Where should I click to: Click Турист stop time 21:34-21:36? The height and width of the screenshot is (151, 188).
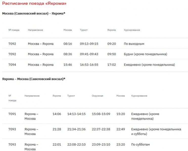point(77,129)
